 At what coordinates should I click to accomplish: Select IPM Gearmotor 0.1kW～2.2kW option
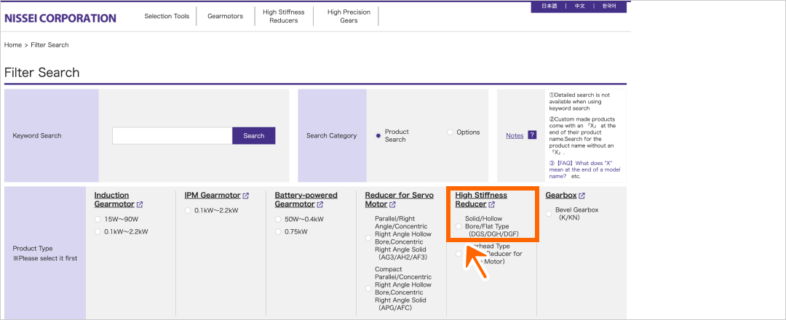click(188, 210)
